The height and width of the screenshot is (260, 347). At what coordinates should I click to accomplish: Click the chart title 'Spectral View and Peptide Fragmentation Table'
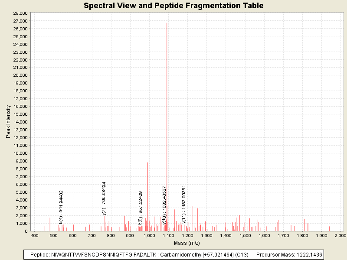173,6
